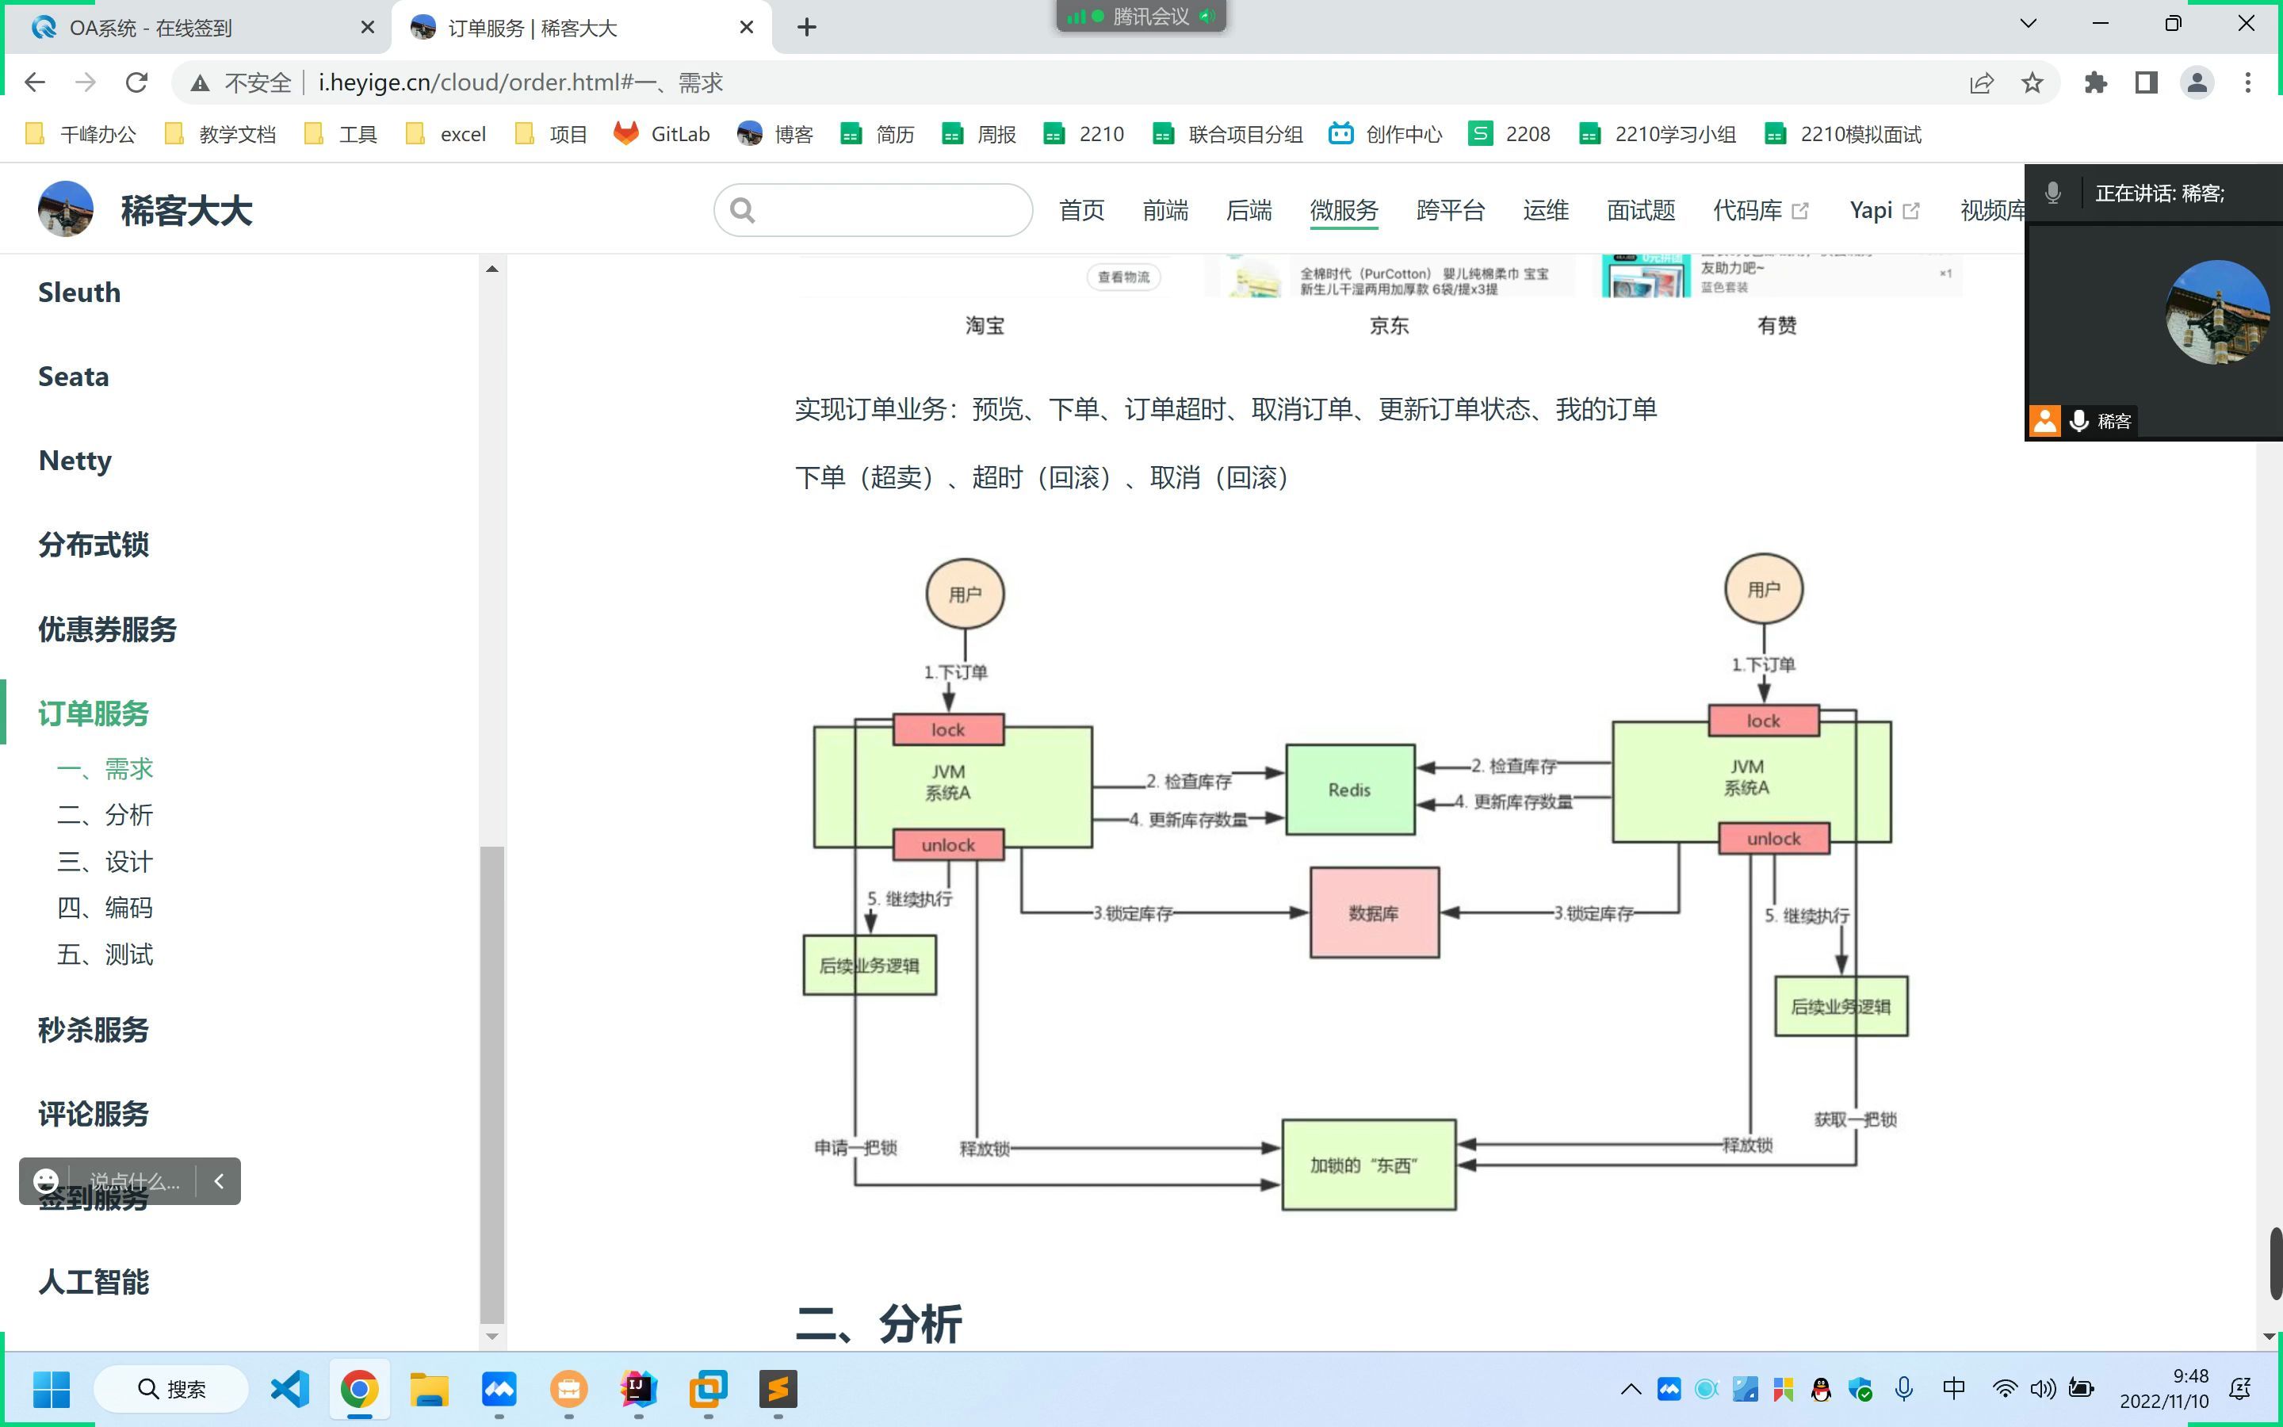
Task: Show hidden system tray icons
Action: 1631,1388
